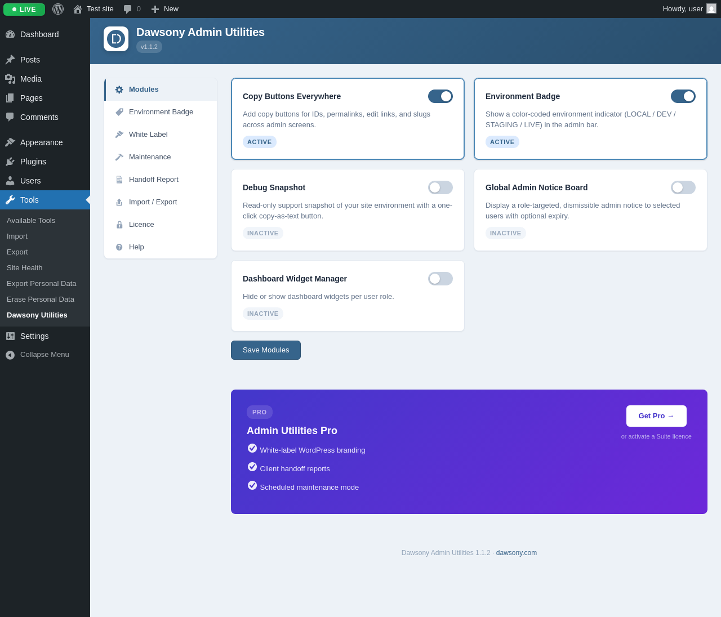721x617 pixels.
Task: Click "or activate a Suite licence" text
Action: pos(656,436)
